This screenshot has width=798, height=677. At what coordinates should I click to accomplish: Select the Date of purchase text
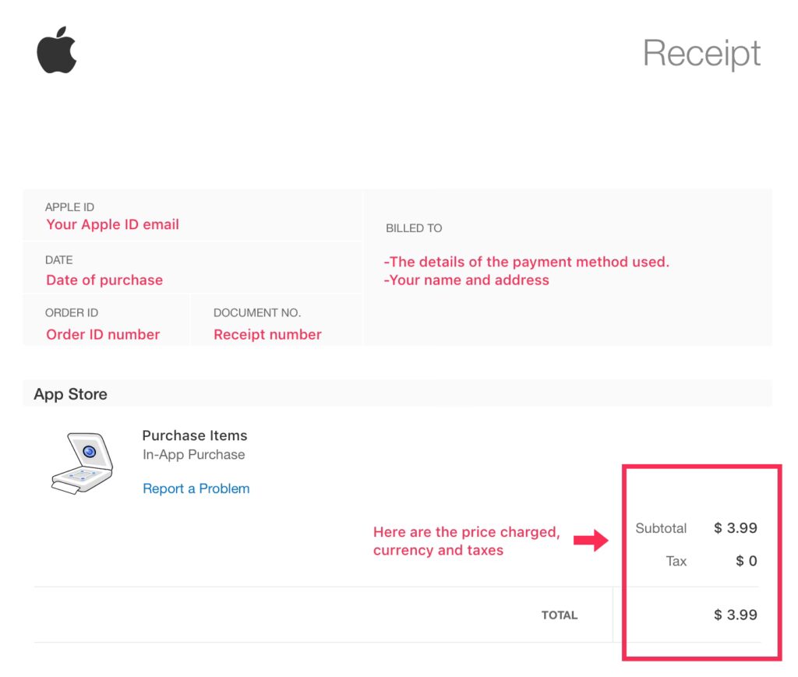click(104, 280)
